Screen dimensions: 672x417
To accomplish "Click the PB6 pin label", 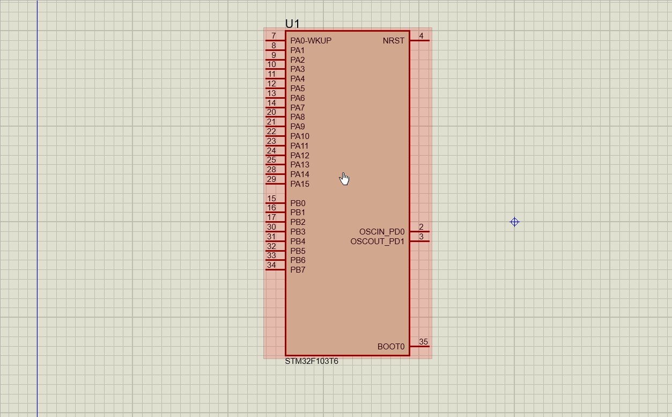I will click(298, 260).
